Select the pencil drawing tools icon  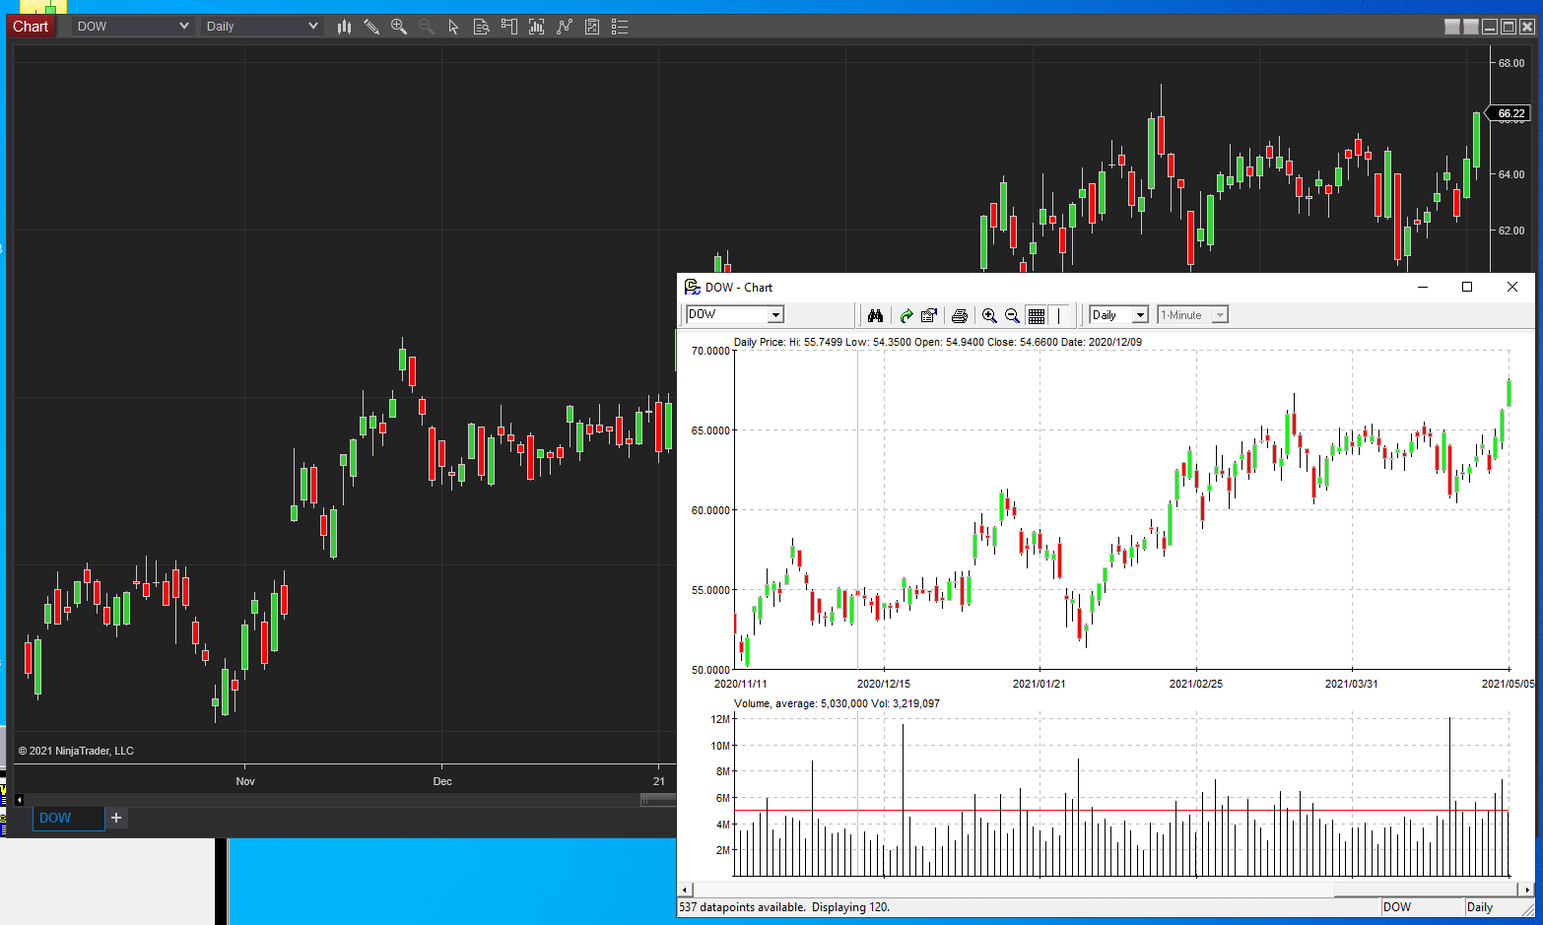pyautogui.click(x=371, y=27)
